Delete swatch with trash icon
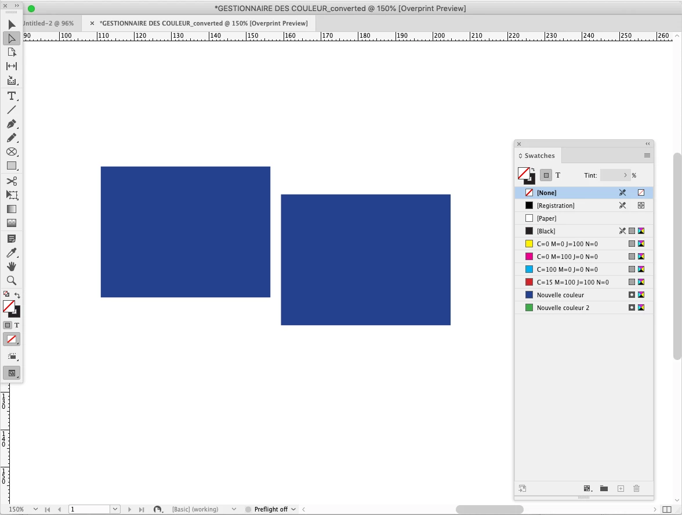 coord(636,488)
